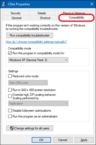Expand the Application scaling dropdown

[x=38, y=103]
